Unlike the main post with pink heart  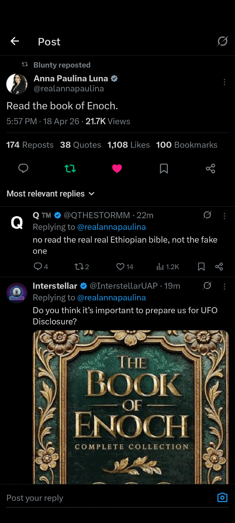coord(117,168)
